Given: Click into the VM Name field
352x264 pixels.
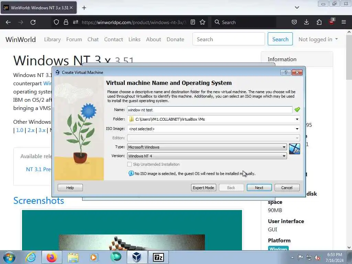Looking at the screenshot, I should (x=210, y=110).
